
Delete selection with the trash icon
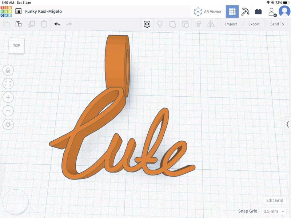tap(44, 24)
